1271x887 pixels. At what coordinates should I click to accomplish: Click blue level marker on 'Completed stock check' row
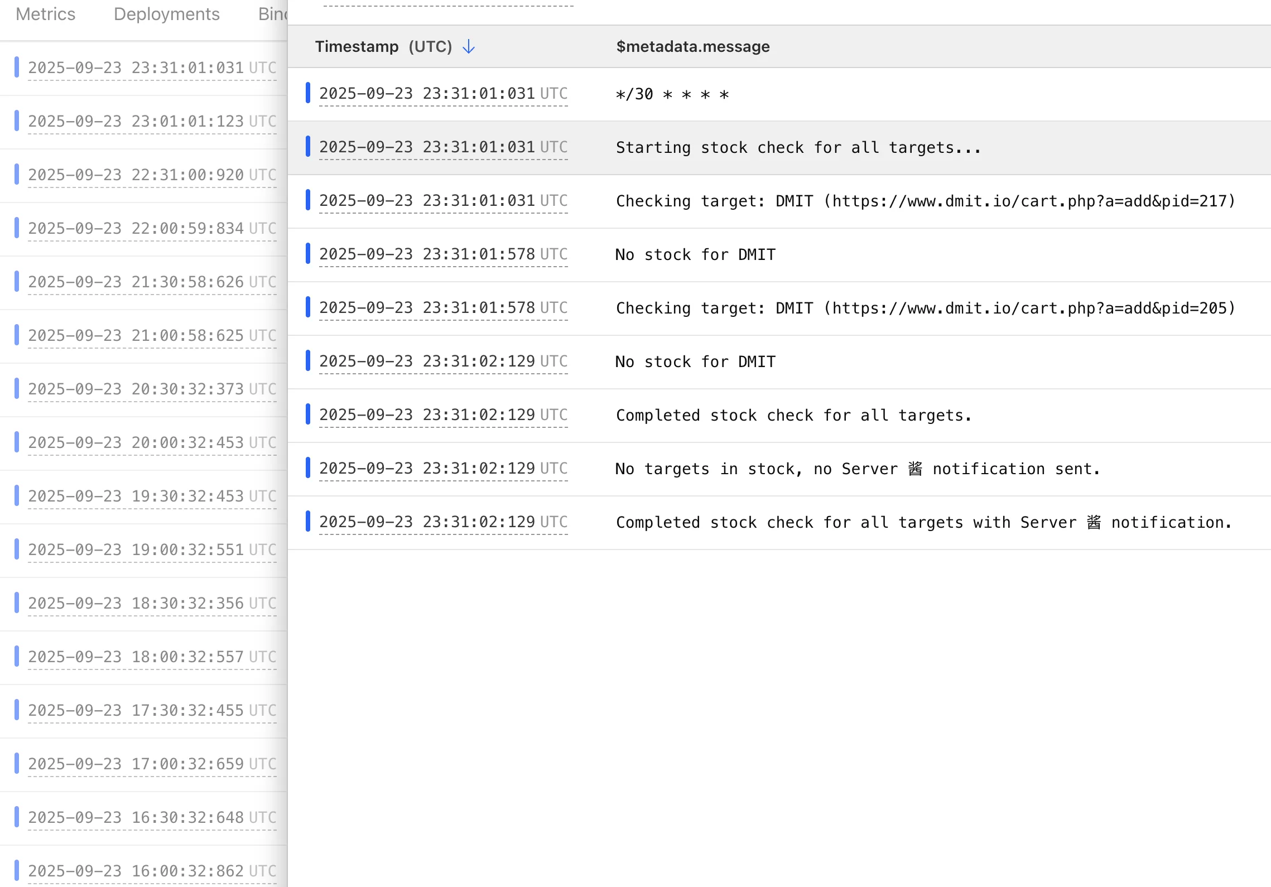tap(308, 414)
